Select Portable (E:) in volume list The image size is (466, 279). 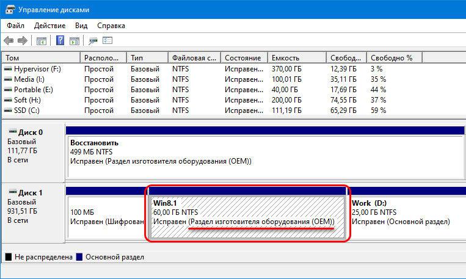click(34, 90)
